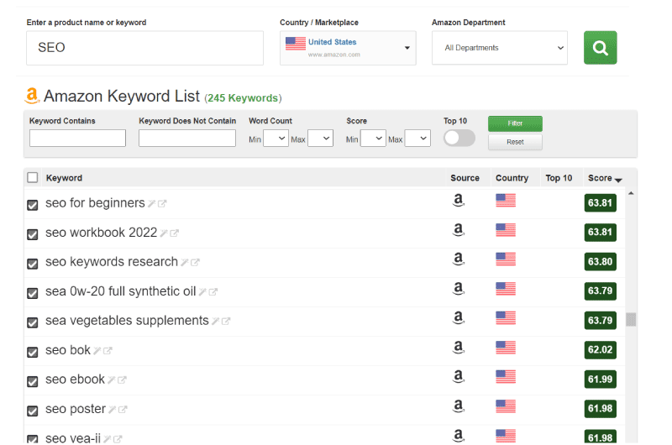Check the select-all checkbox in Keyword header

coord(33,177)
